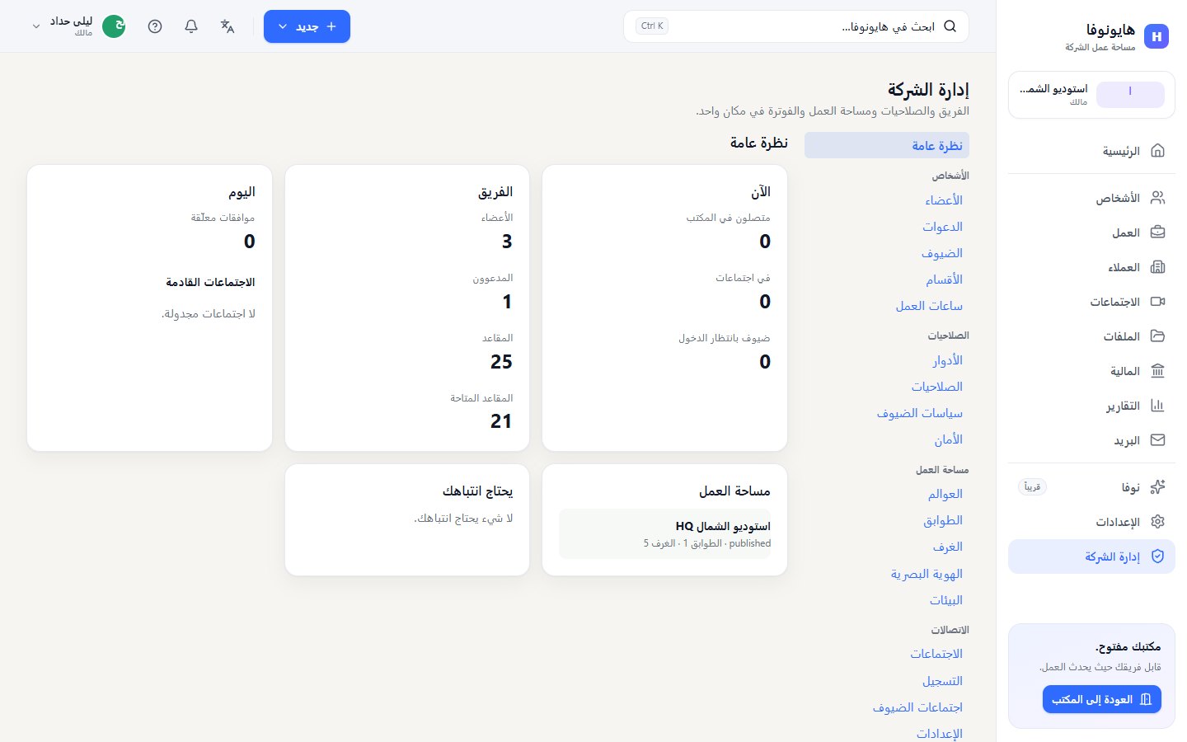Open Working hours (ساعات العمل) link

929,306
